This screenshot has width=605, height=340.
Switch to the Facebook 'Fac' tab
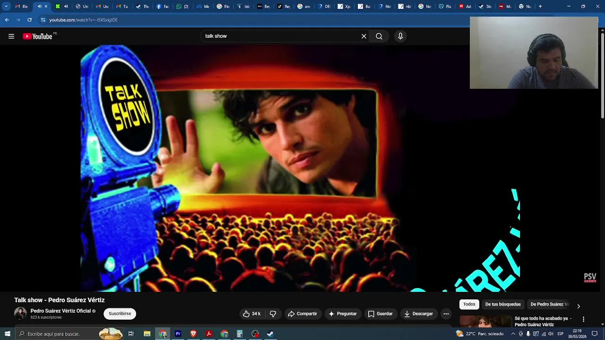tap(163, 7)
